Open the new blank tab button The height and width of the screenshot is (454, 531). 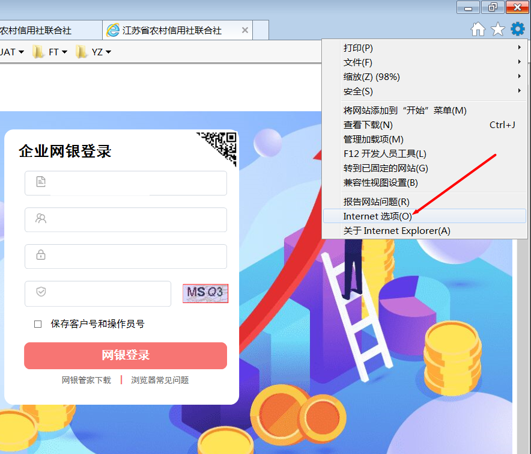[261, 30]
